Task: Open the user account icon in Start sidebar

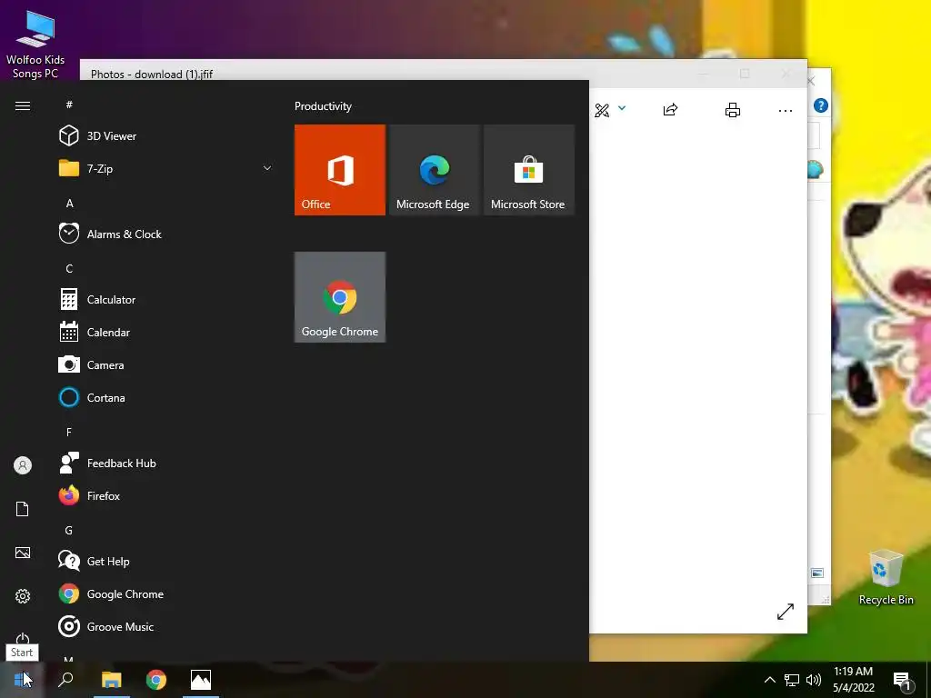Action: pyautogui.click(x=23, y=465)
